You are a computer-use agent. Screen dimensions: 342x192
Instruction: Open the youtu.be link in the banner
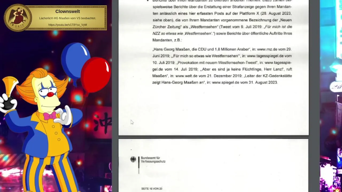pos(68,25)
